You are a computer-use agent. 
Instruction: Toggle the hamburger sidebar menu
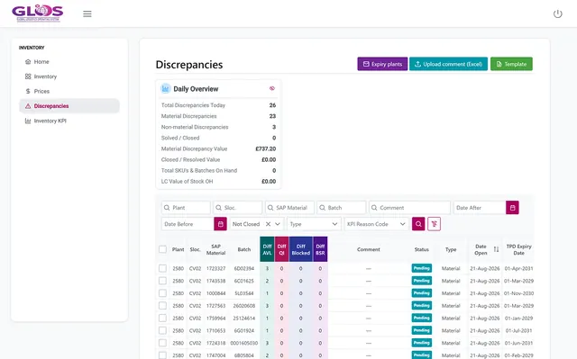[x=87, y=14]
